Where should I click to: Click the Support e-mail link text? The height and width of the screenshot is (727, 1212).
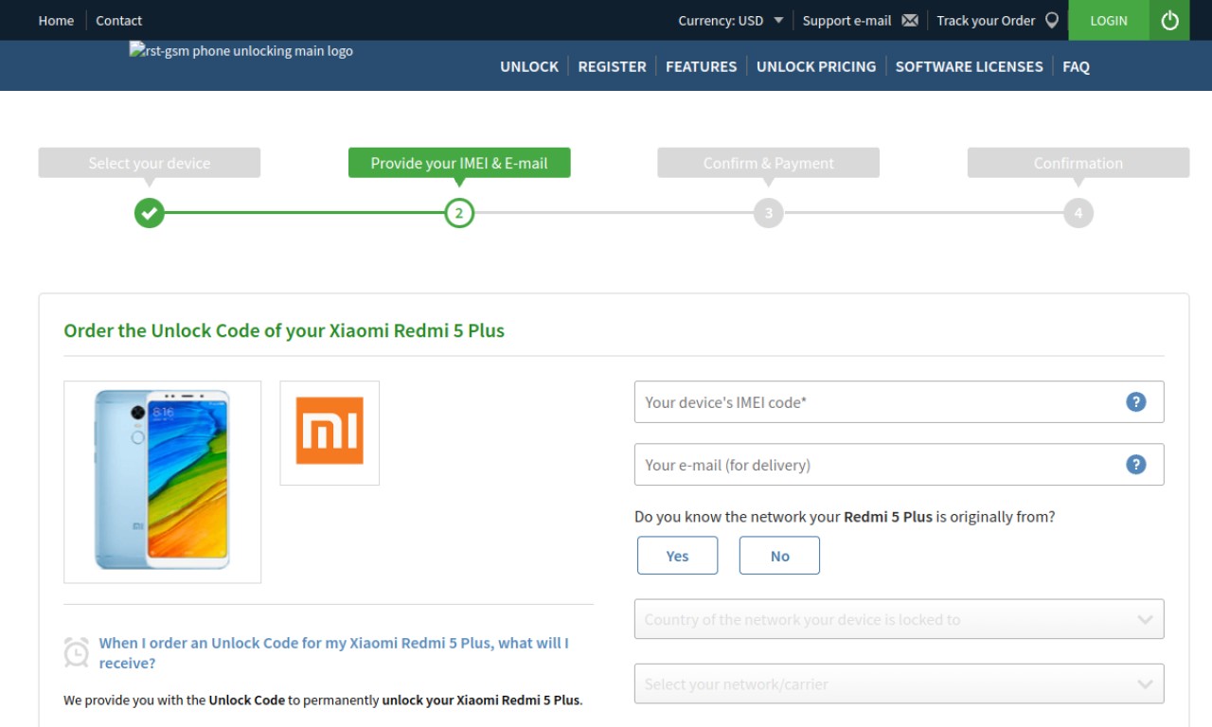(x=847, y=20)
